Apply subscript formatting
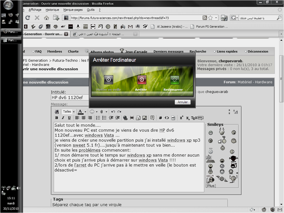 pyautogui.click(x=188, y=118)
